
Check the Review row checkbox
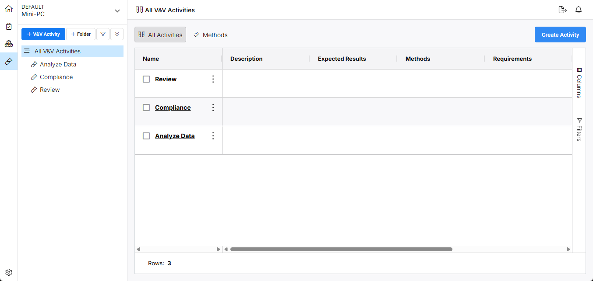click(146, 79)
